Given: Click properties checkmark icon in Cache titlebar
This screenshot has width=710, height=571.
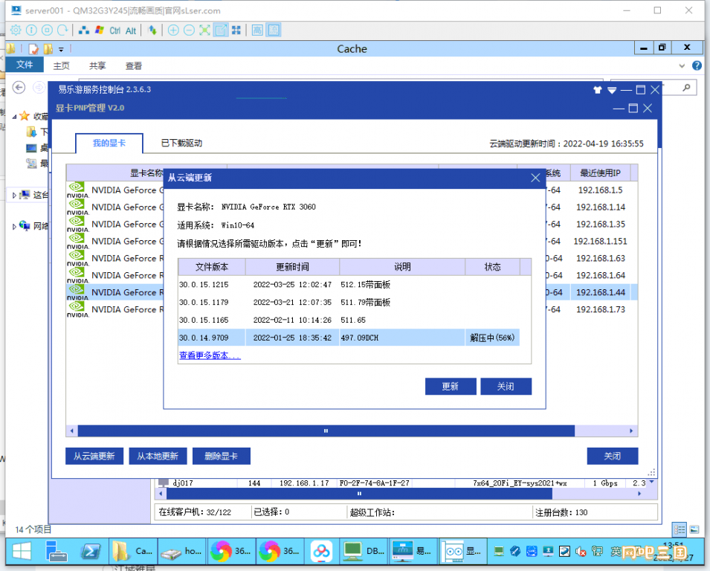Looking at the screenshot, I should click(x=33, y=49).
